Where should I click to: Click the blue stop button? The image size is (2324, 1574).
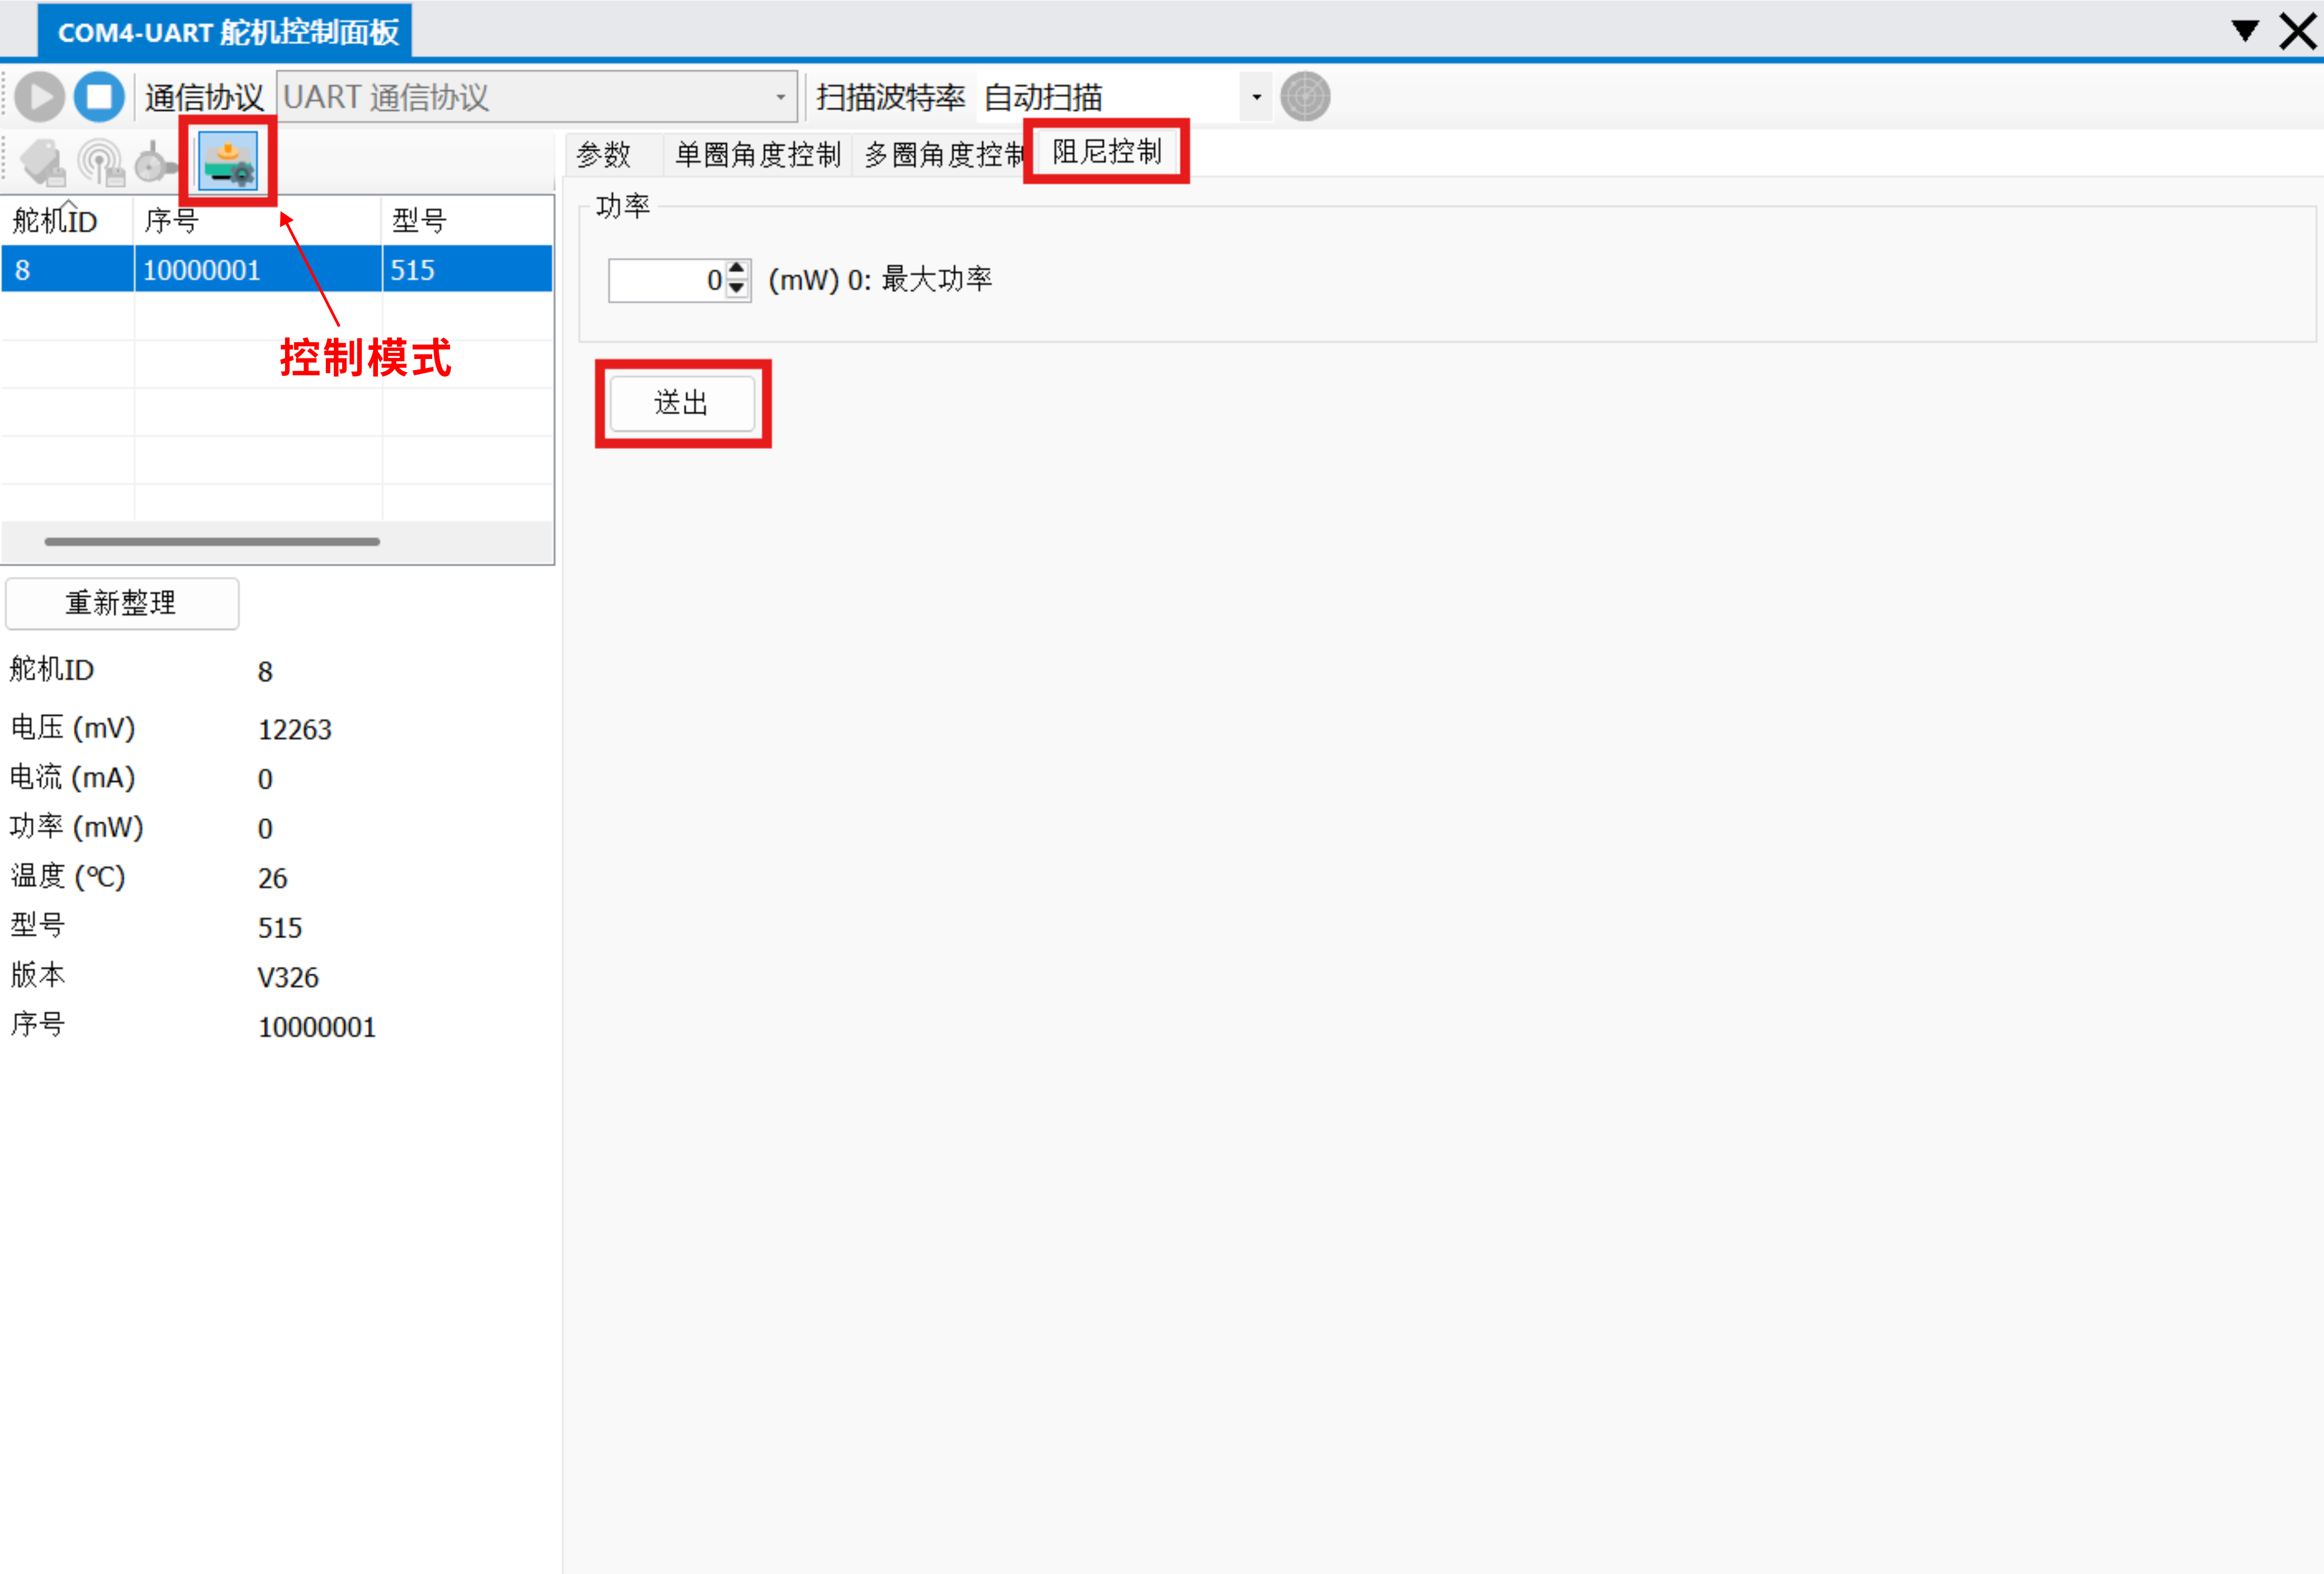pyautogui.click(x=99, y=97)
